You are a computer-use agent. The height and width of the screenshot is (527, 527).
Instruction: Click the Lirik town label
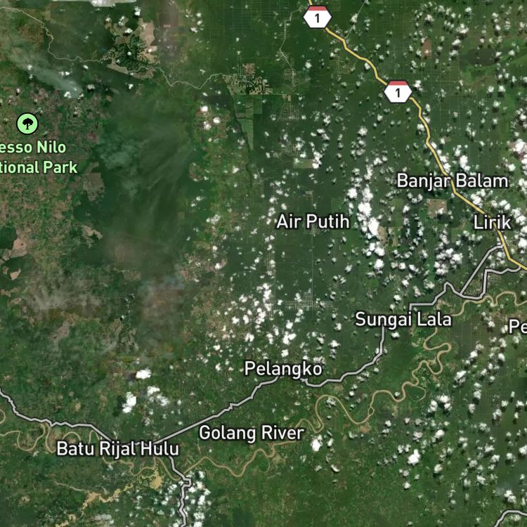coord(492,223)
